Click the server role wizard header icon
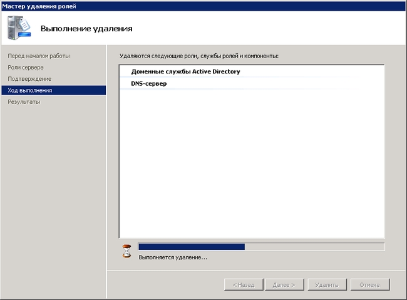The width and height of the screenshot is (407, 300). click(19, 28)
